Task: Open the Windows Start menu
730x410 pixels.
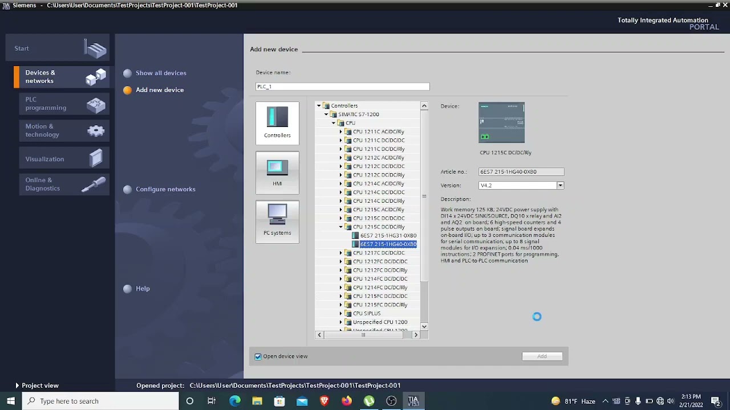Action: [11, 401]
